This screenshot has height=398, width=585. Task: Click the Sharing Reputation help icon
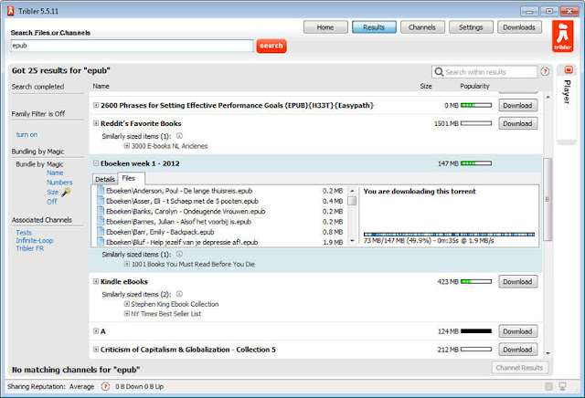click(105, 386)
